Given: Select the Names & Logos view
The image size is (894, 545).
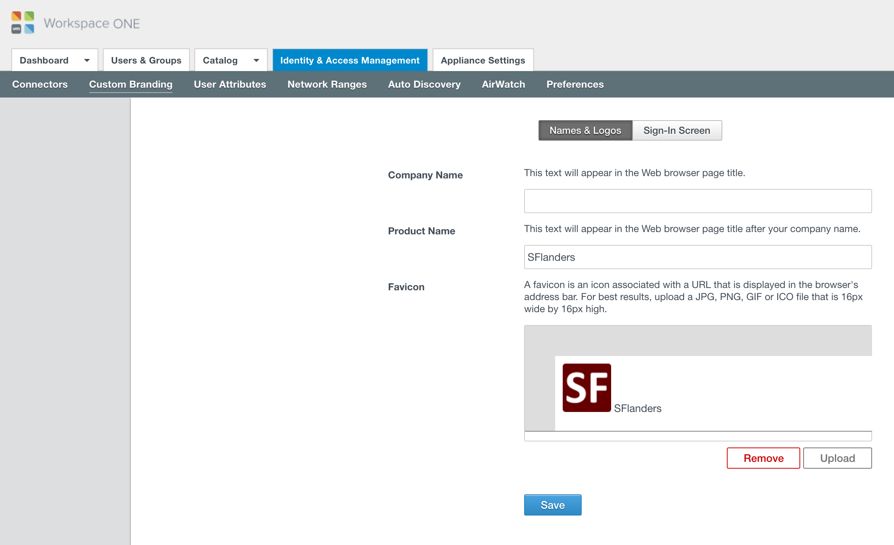Looking at the screenshot, I should (585, 130).
